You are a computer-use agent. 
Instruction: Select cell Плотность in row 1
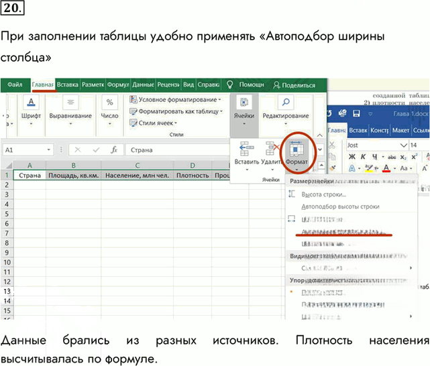(193, 176)
